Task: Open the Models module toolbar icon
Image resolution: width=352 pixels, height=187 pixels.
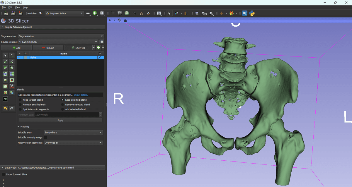Action: coord(127,13)
